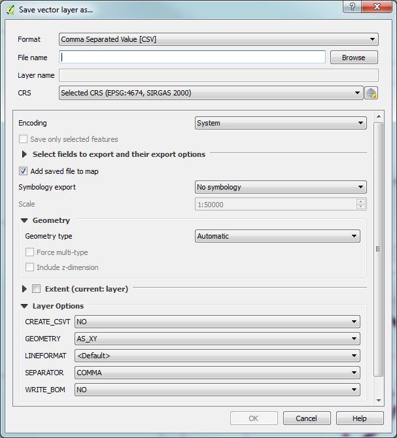Increase Scale with the up stepper arrow
Screen dimensions: 397x438
[x=360, y=201]
